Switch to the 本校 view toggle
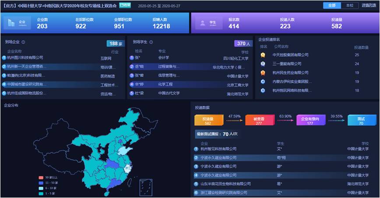Viewport: 380px width, 198px height. tap(349, 6)
